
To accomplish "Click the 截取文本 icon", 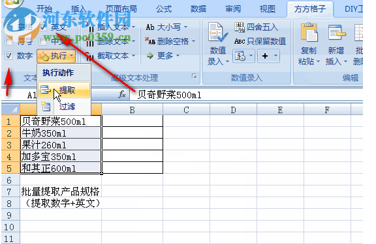I will tap(90, 56).
